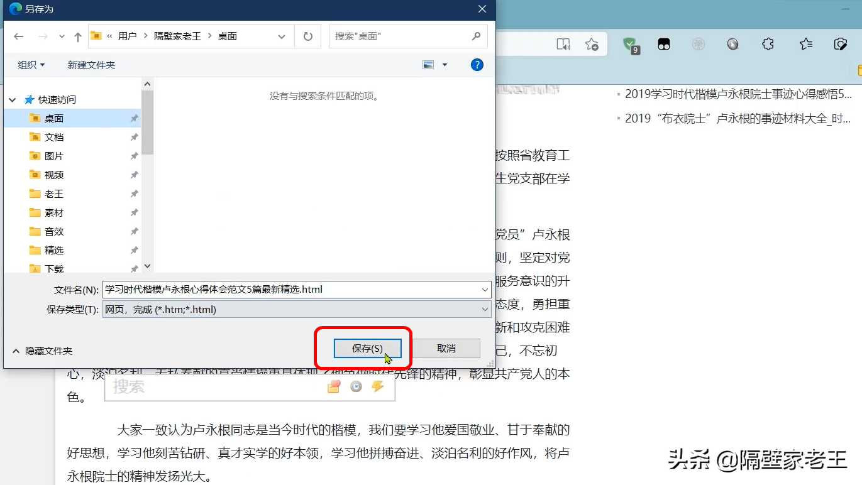Open the Web Capture camera icon
Image resolution: width=862 pixels, height=485 pixels.
(841, 44)
